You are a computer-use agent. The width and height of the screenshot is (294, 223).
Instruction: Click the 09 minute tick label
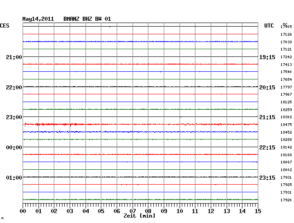[x=164, y=211]
